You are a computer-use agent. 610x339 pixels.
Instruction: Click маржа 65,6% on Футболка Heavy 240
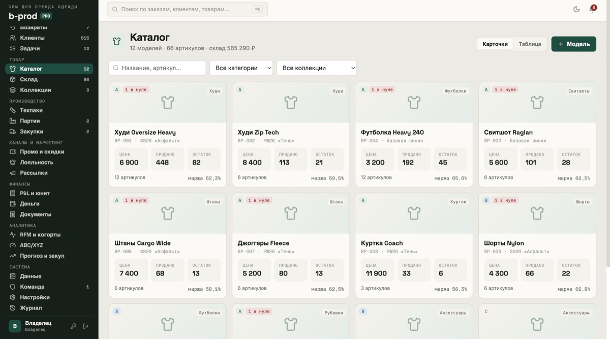click(450, 178)
